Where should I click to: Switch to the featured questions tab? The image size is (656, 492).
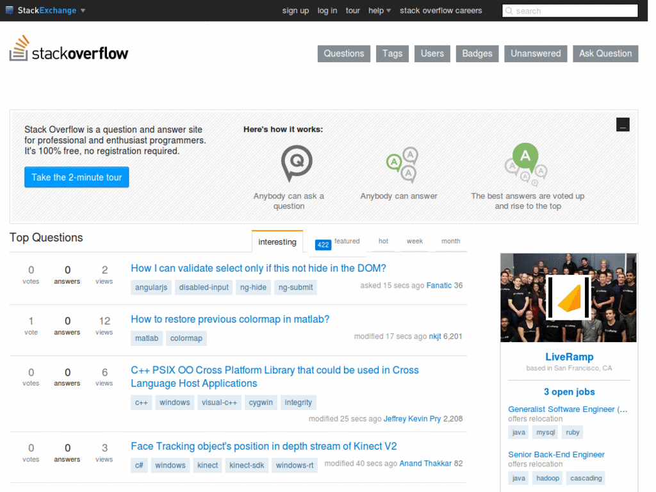(347, 242)
